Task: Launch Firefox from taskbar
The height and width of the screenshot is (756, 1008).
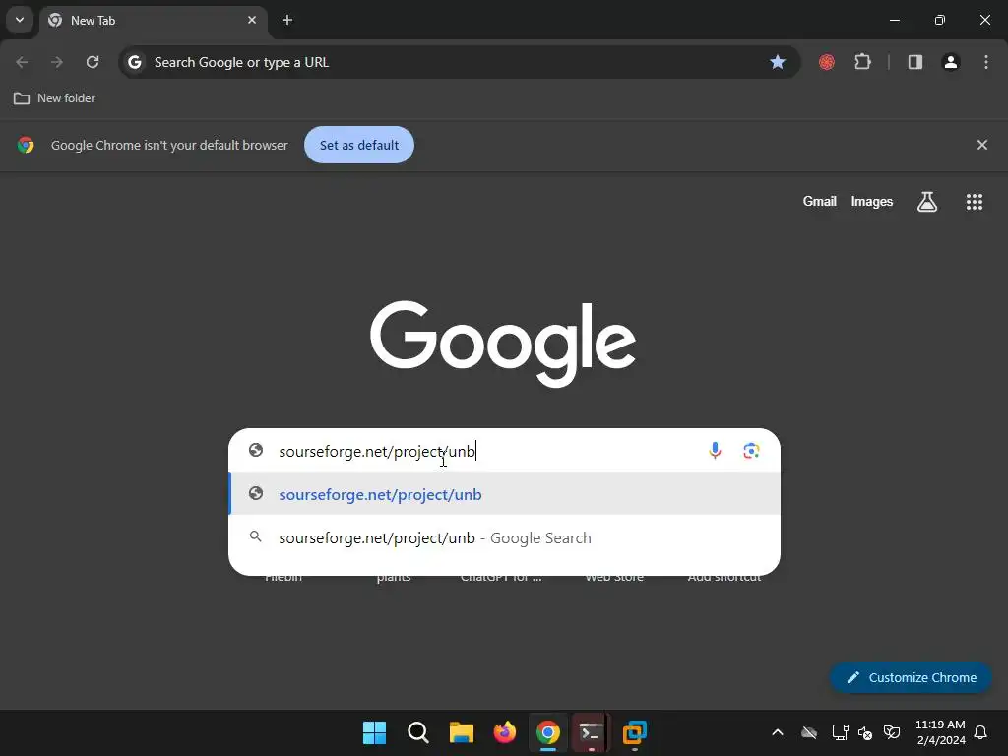Action: point(505,732)
